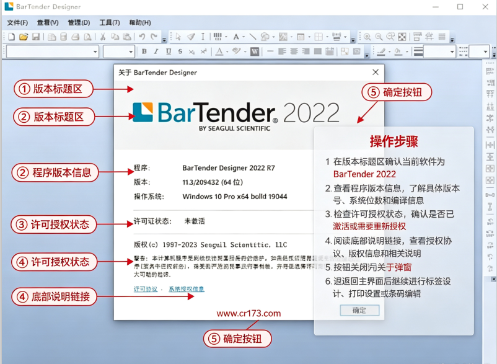Click the fill color bucket swatch
Screen dimensions: 497x364
[x=398, y=51]
